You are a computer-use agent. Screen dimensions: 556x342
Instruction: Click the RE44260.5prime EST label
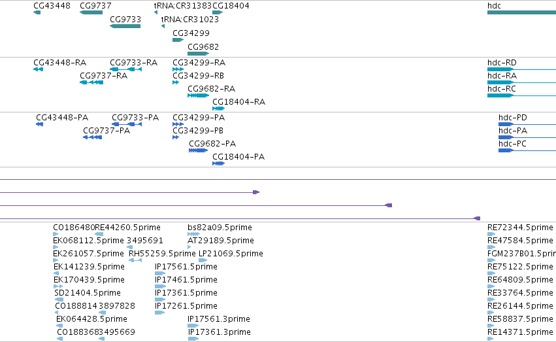[x=127, y=228]
